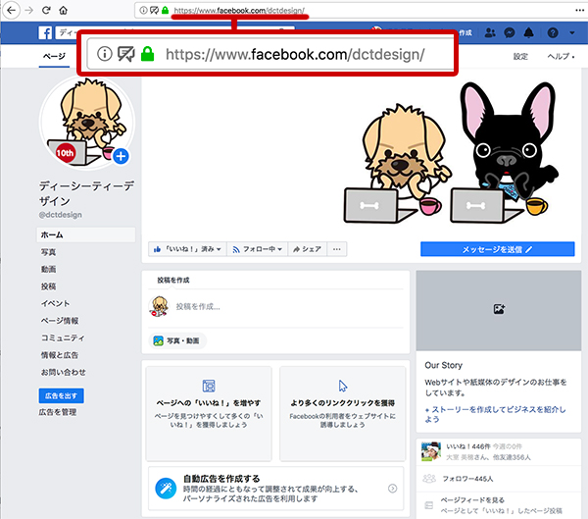Click the フォロワー445人 stat
This screenshot has width=588, height=519.
(467, 479)
